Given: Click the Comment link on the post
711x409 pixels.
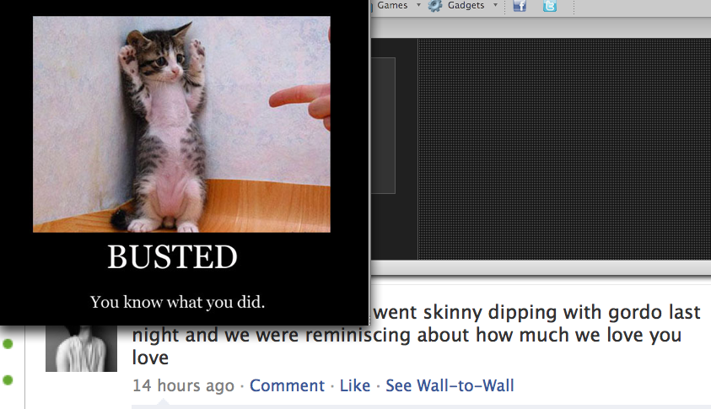Looking at the screenshot, I should [287, 385].
